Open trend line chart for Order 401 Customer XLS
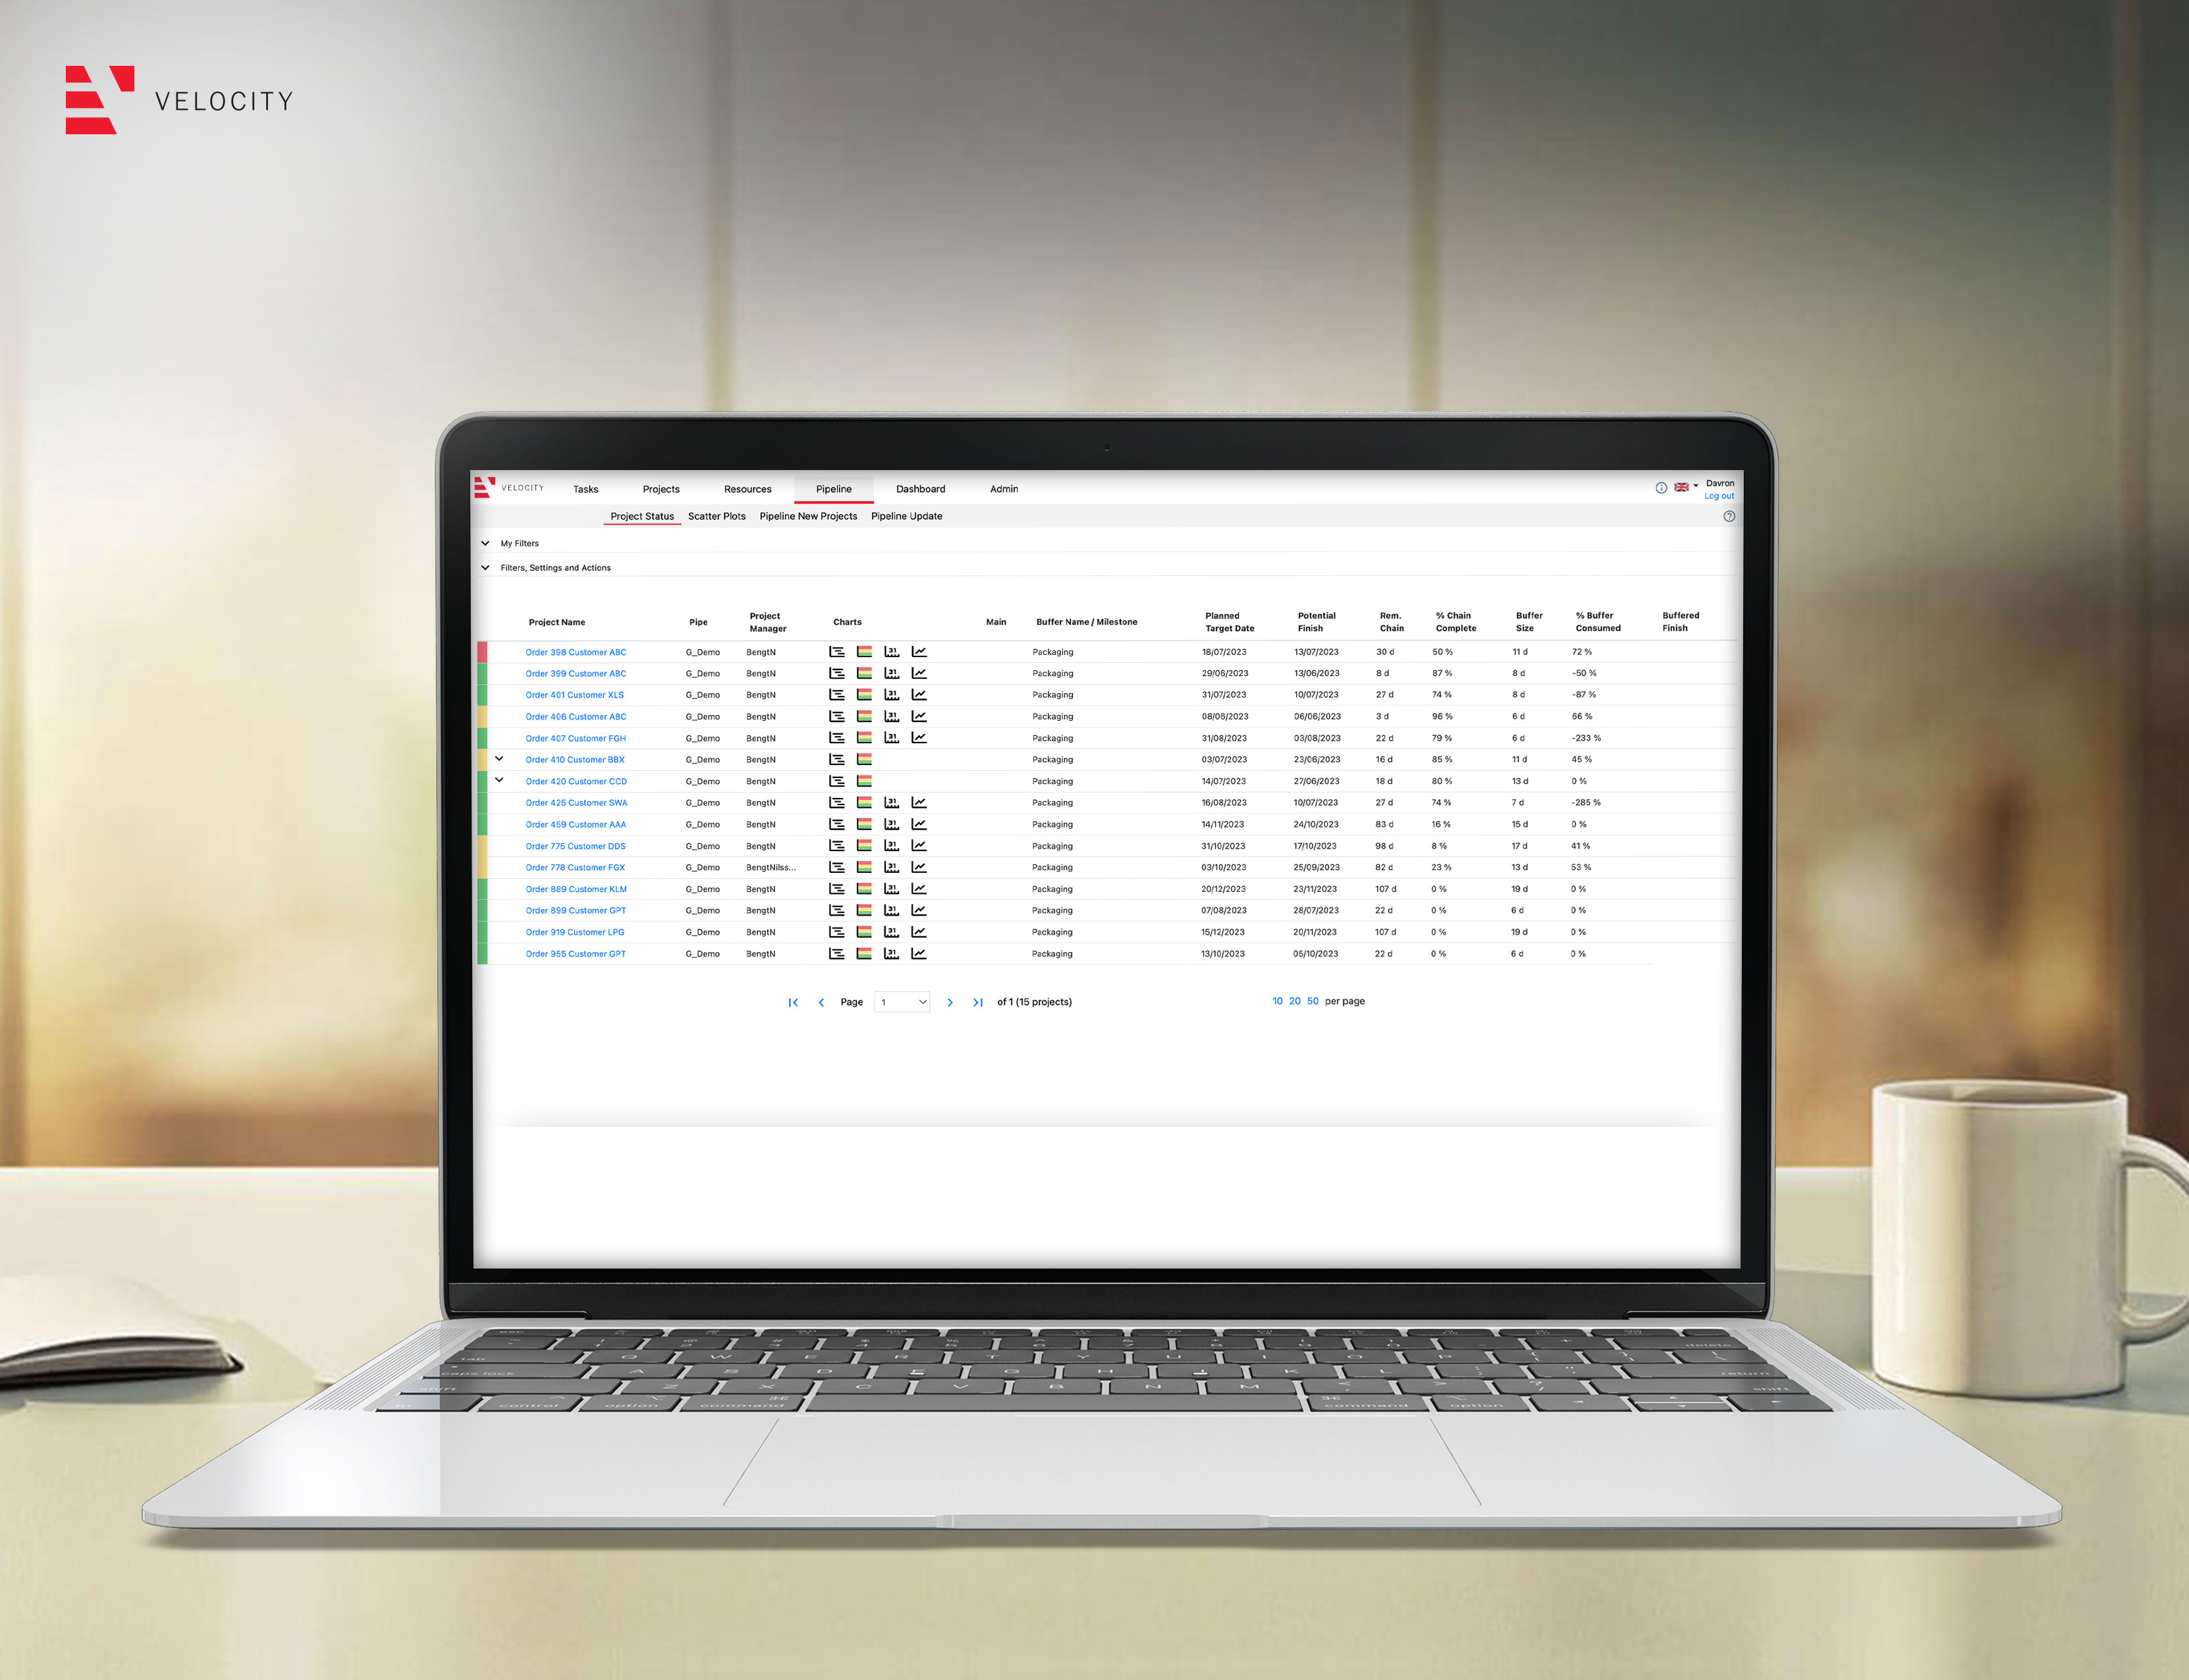Screen dimensions: 2189x1680 point(919,695)
